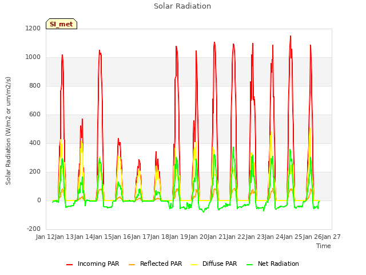Click the Jan 15 x-axis date label
366x275 pixels.
tap(102, 237)
